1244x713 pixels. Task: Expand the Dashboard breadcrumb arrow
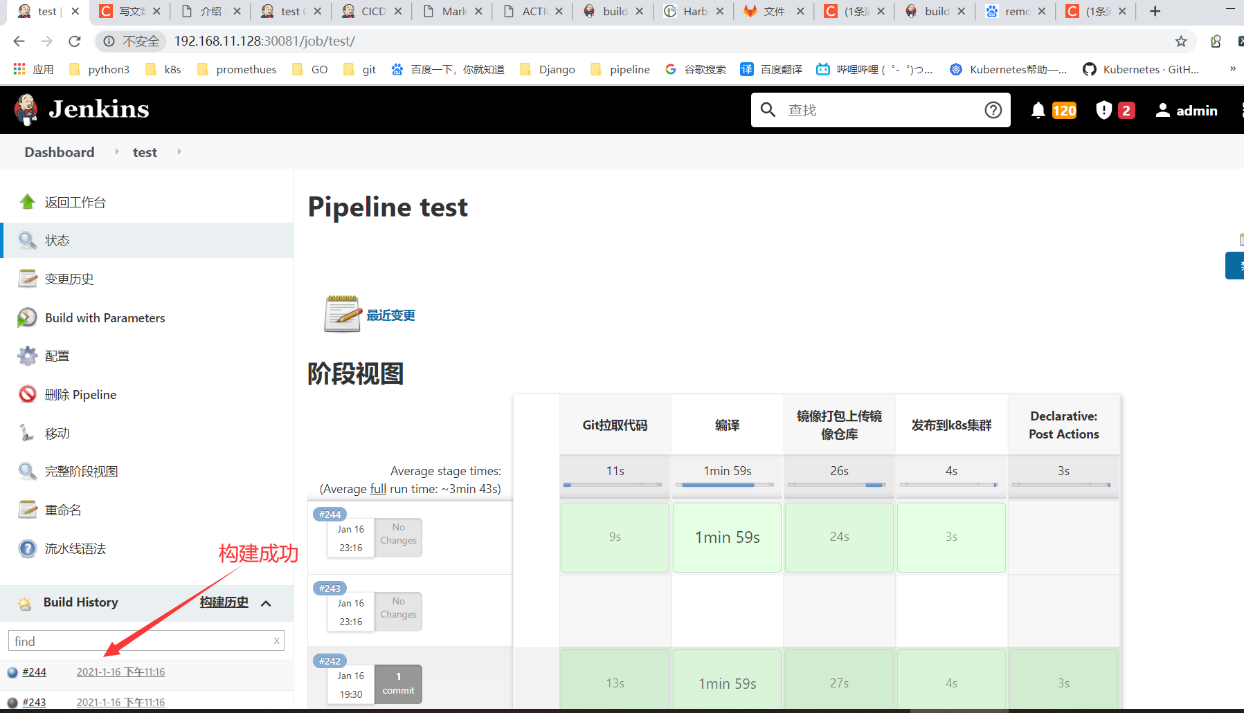pos(116,151)
